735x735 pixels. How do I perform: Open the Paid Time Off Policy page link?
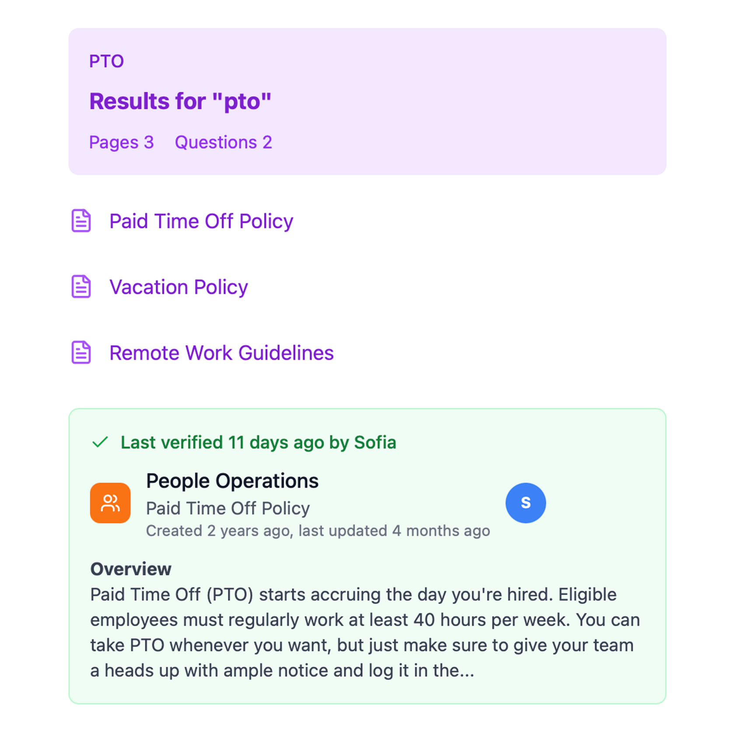point(201,221)
